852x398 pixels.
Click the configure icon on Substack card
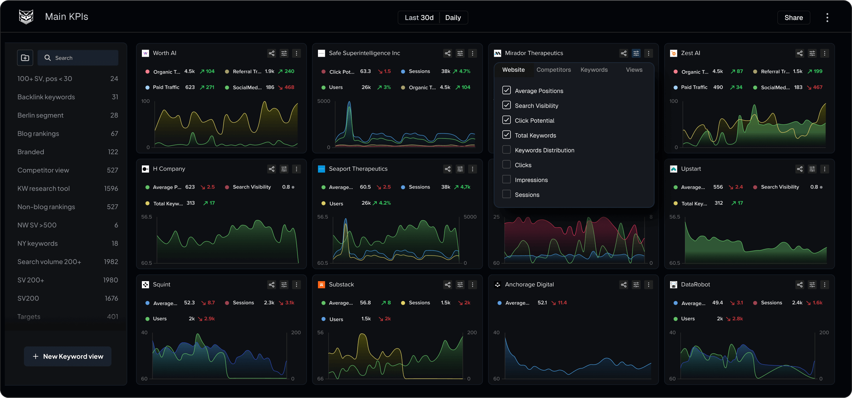click(x=460, y=284)
